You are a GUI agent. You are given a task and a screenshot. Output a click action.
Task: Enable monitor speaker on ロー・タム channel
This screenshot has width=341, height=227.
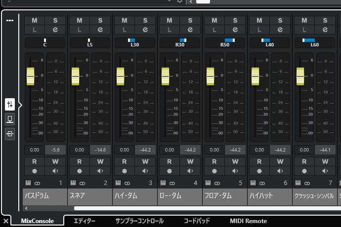(190, 171)
